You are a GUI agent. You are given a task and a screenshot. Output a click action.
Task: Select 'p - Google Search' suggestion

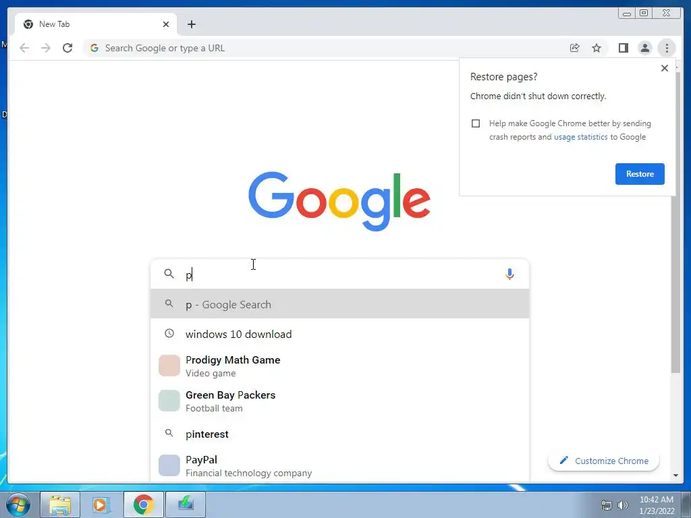pos(339,304)
